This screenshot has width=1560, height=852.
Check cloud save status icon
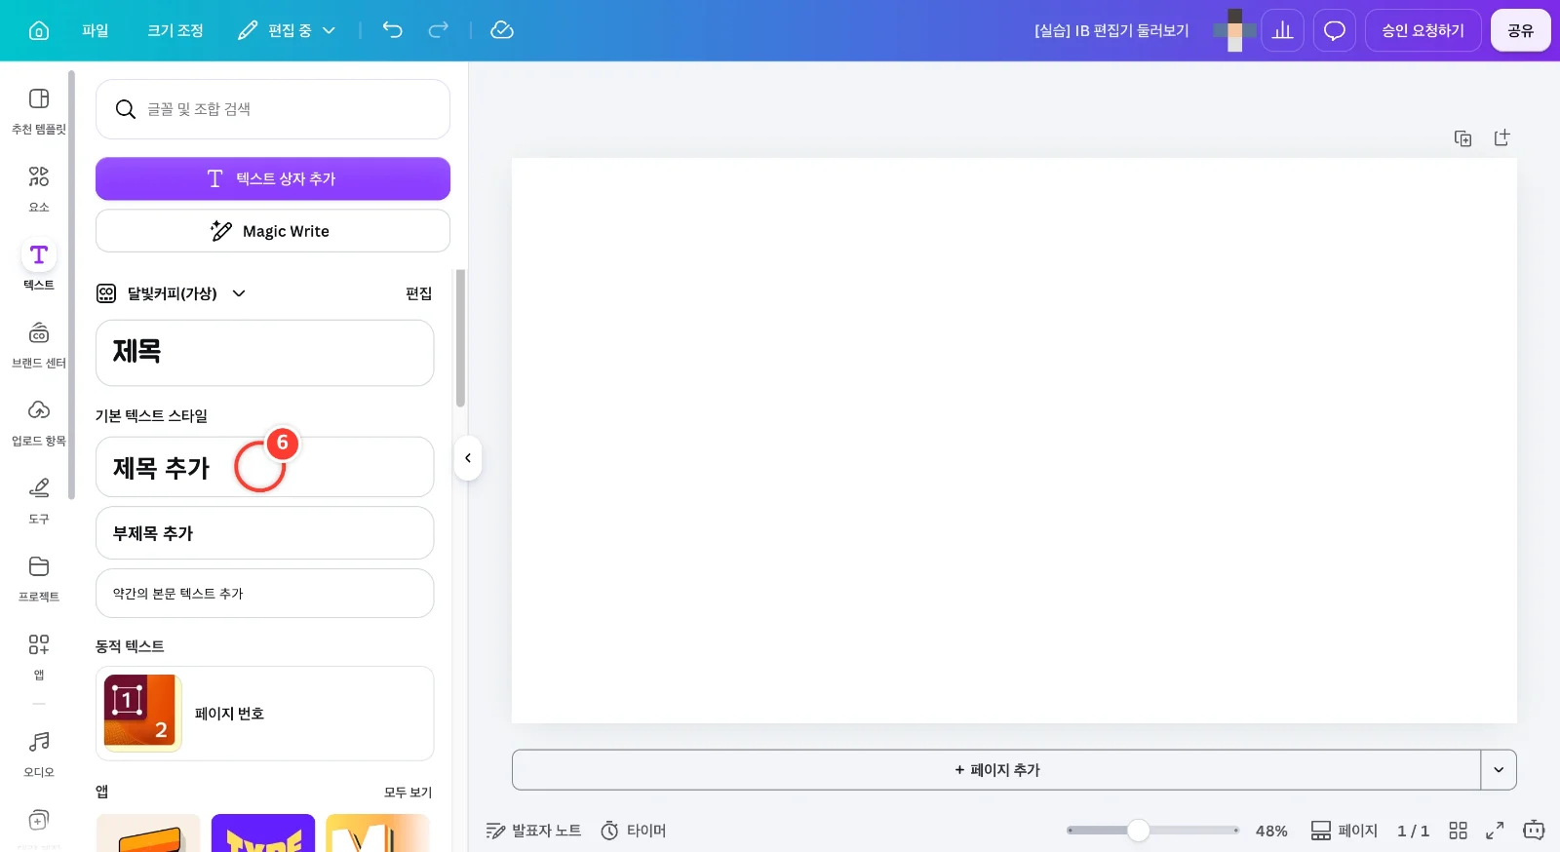(502, 30)
